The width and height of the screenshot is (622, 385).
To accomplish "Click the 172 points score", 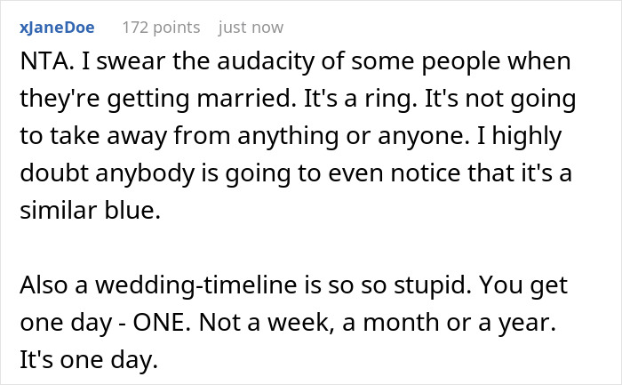I will click(160, 28).
